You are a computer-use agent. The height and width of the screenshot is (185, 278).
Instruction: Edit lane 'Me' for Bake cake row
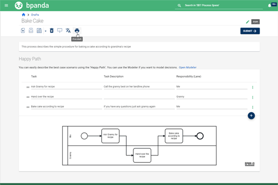212,106
